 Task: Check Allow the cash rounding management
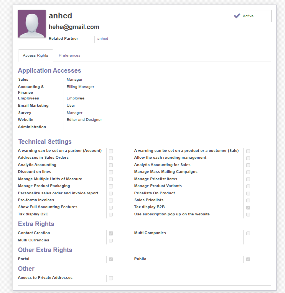coord(248,158)
